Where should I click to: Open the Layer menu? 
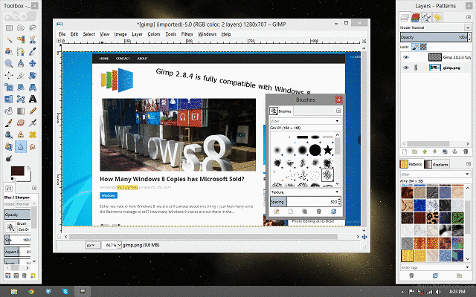(x=137, y=34)
